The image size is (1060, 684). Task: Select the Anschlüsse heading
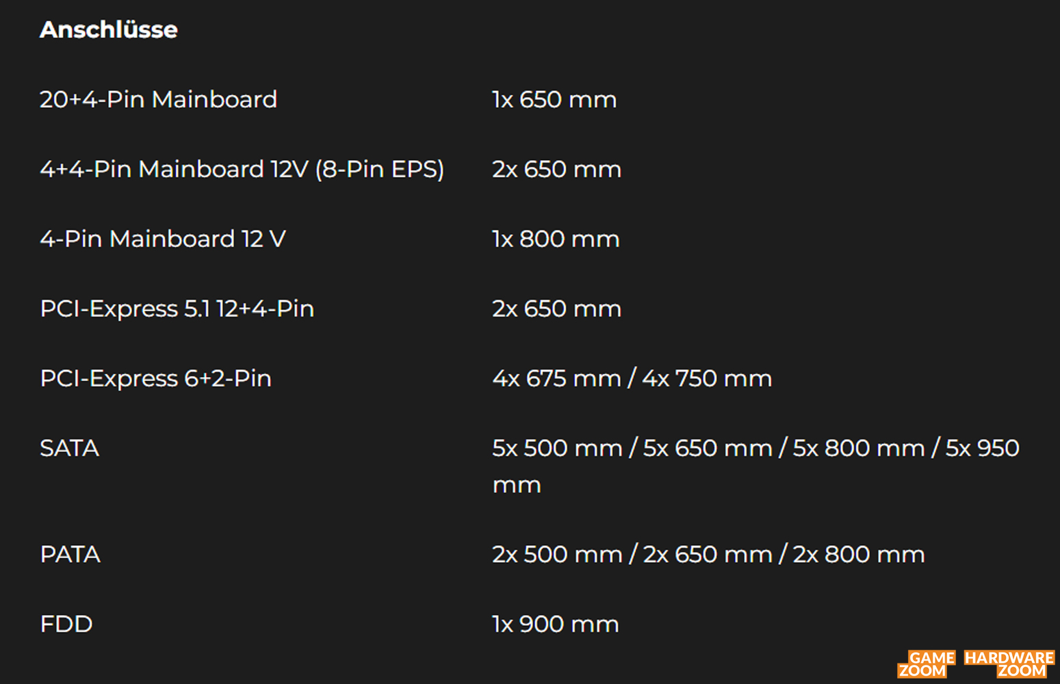coord(109,29)
